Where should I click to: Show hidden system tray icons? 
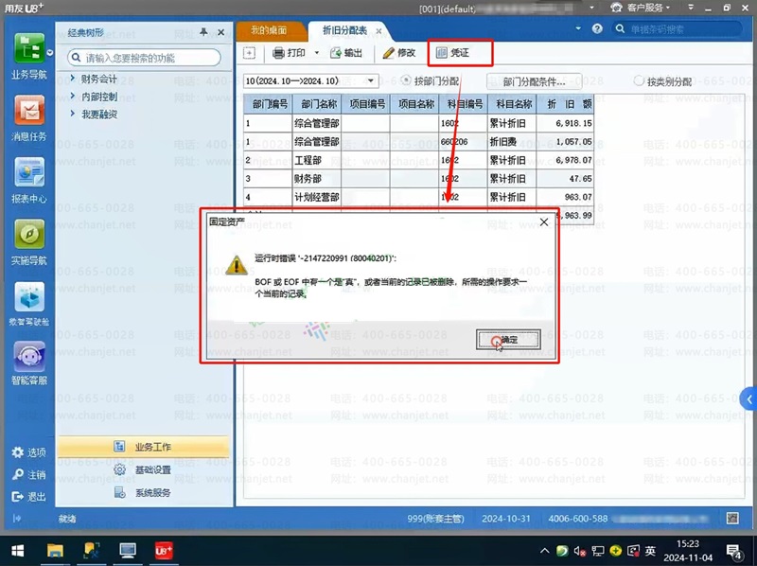pos(544,551)
